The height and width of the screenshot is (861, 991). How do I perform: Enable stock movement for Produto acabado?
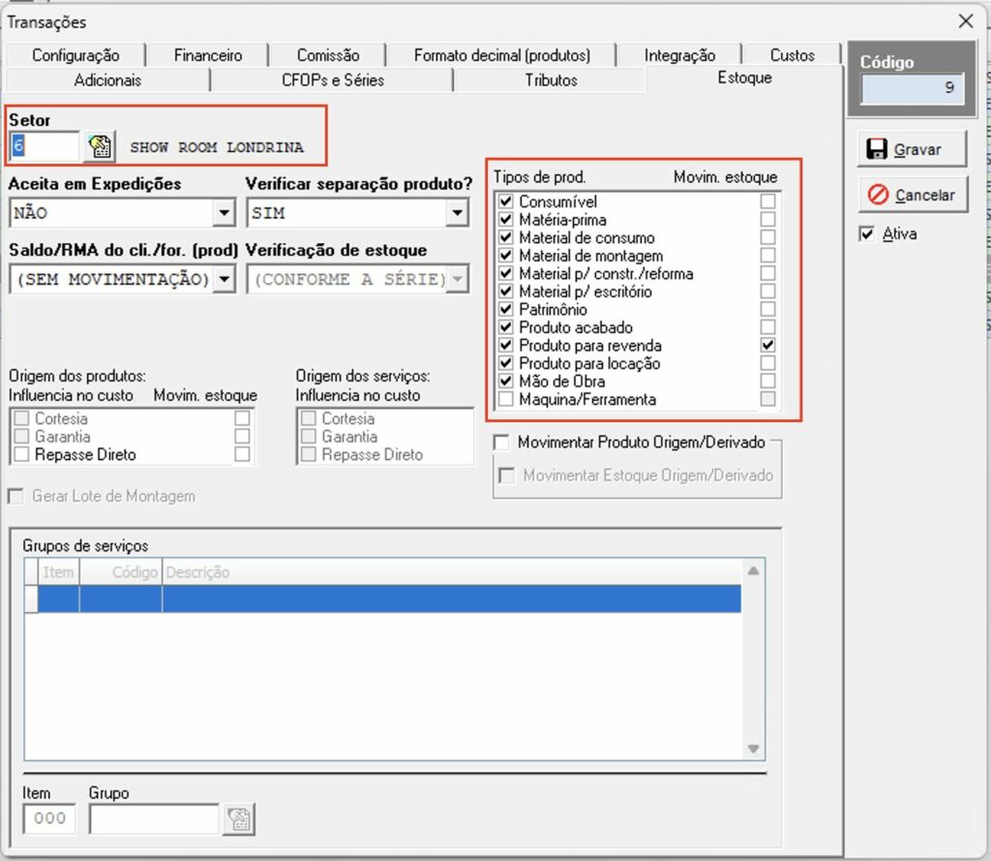(x=767, y=327)
